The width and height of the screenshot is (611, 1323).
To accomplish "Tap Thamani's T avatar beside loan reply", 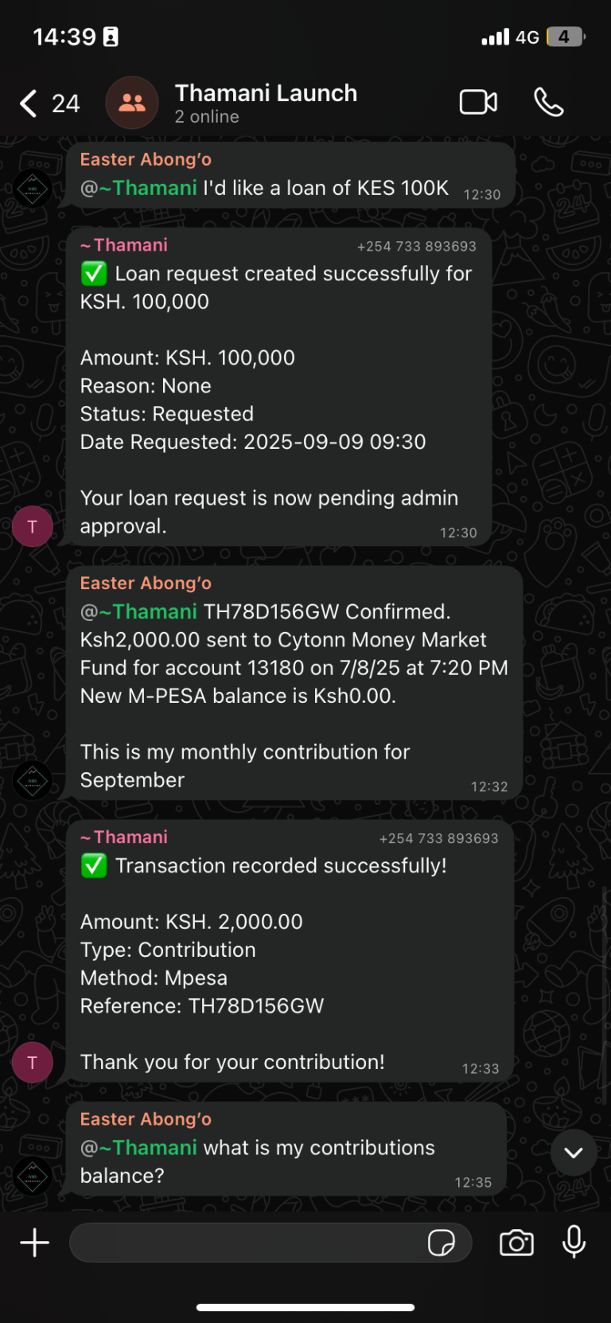I will (x=32, y=526).
